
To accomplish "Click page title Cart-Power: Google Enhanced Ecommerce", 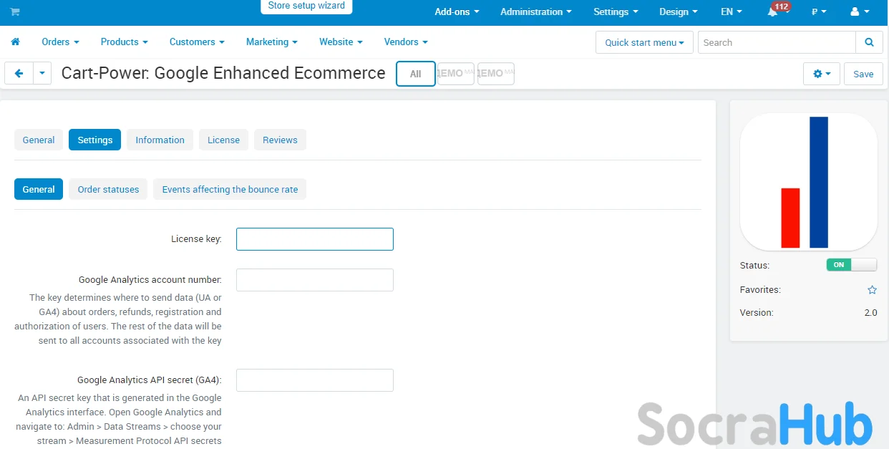I will tap(223, 73).
